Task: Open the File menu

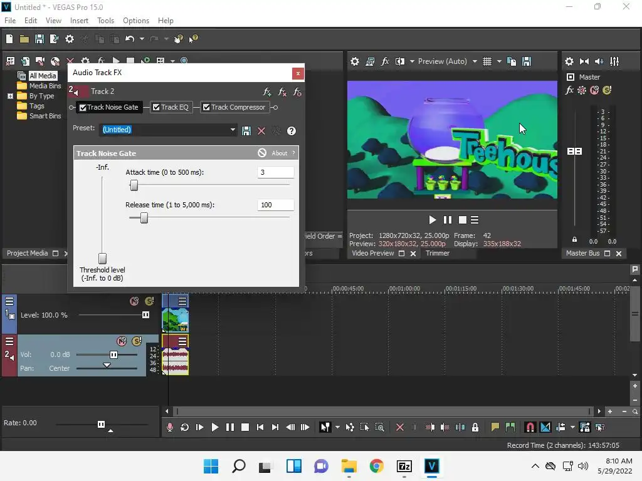Action: tap(10, 21)
